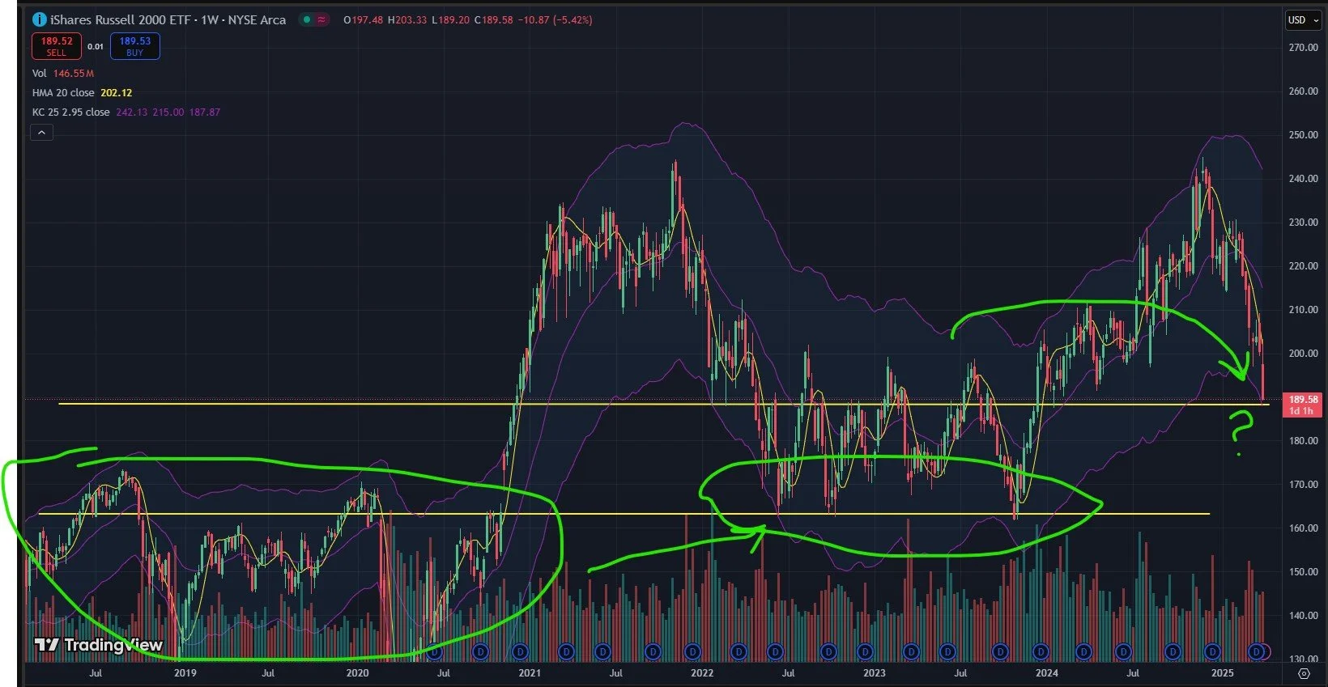The image size is (1328, 687).
Task: Click the 2025 time axis label
Action: pos(1222,673)
